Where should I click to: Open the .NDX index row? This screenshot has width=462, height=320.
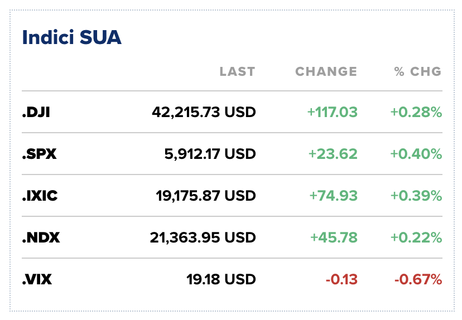(41, 237)
